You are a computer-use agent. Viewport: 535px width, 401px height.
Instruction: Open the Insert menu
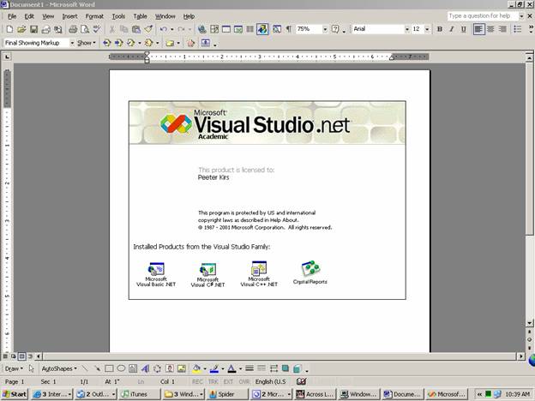point(69,16)
